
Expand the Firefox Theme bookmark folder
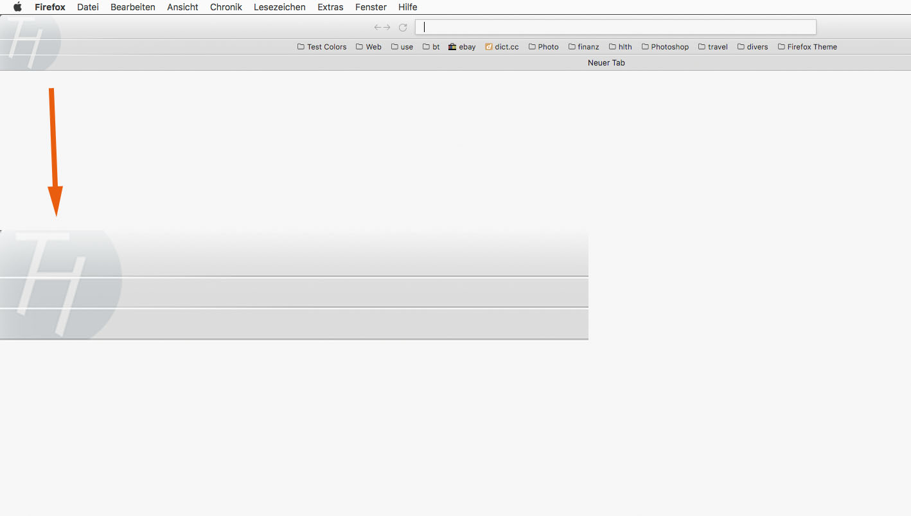808,47
